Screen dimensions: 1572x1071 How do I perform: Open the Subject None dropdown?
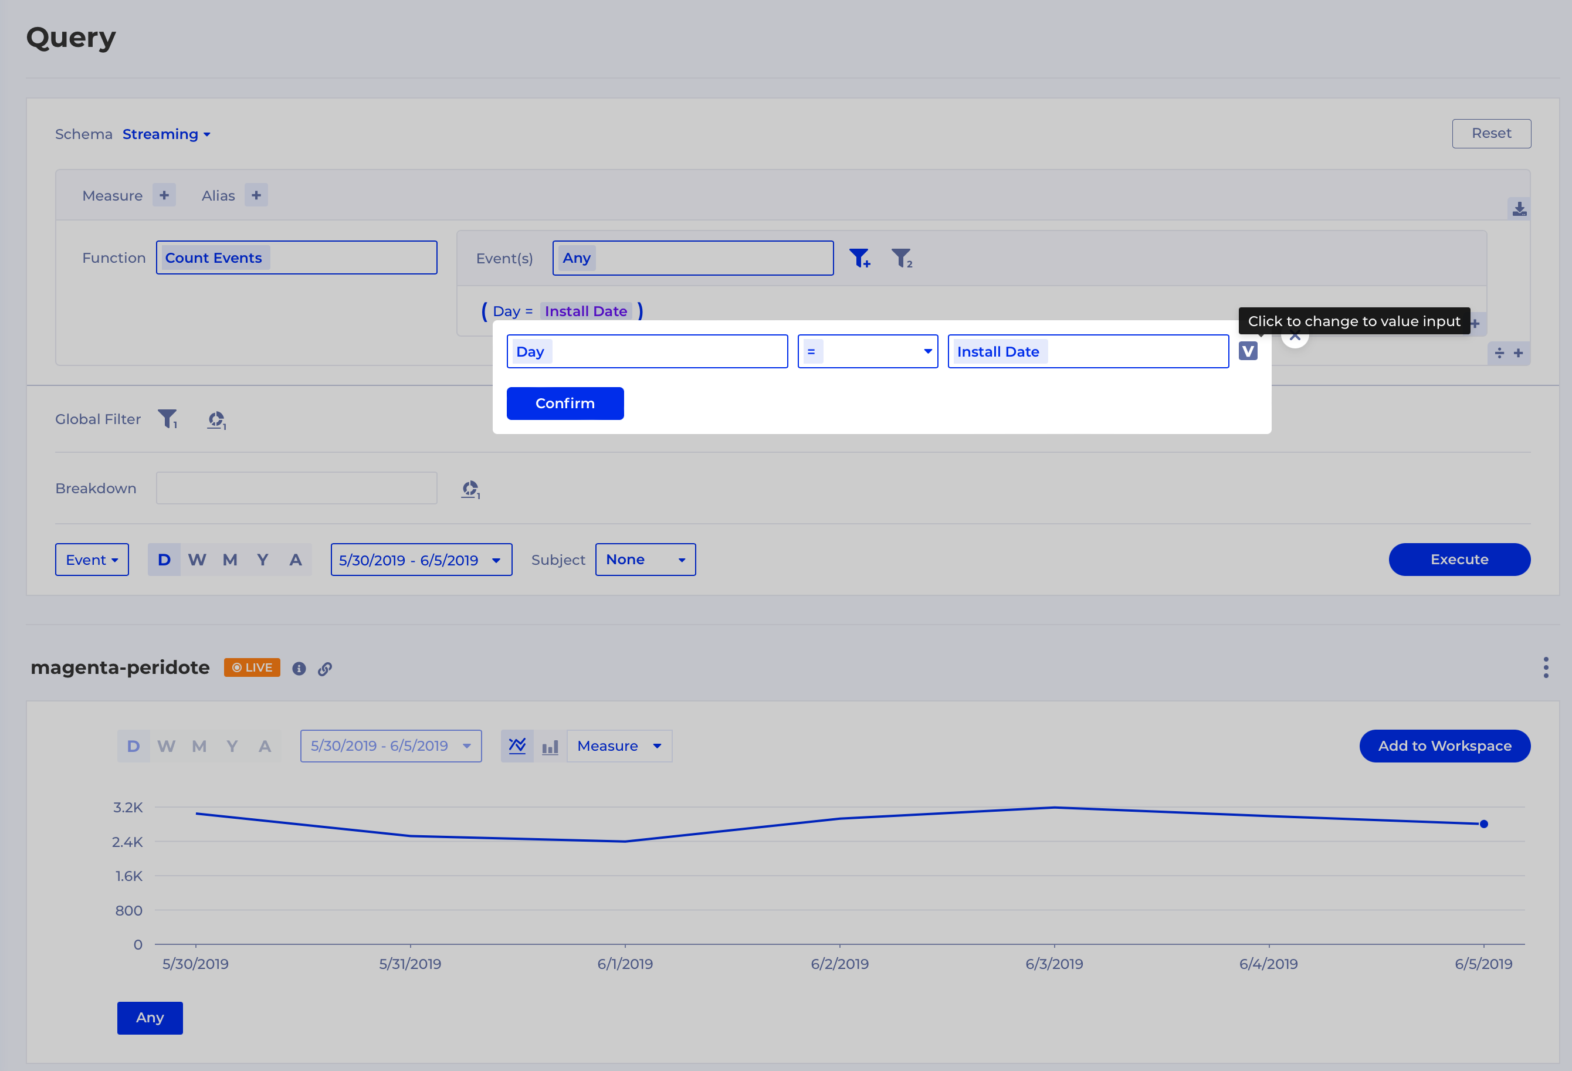pyautogui.click(x=645, y=560)
